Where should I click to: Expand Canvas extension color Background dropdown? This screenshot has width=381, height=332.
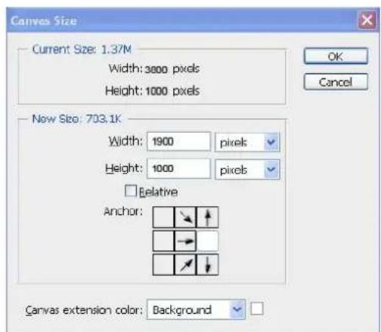point(196,309)
